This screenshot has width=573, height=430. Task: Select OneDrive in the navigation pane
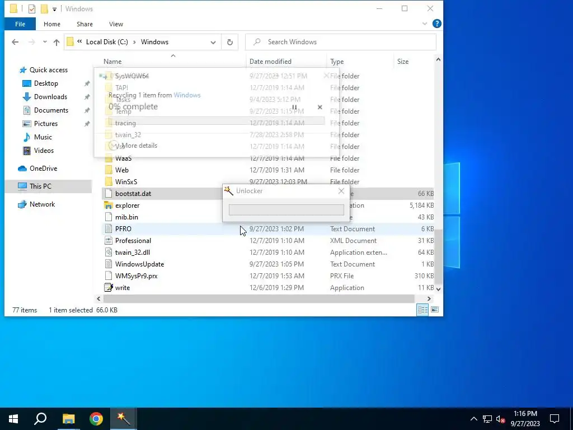click(43, 169)
